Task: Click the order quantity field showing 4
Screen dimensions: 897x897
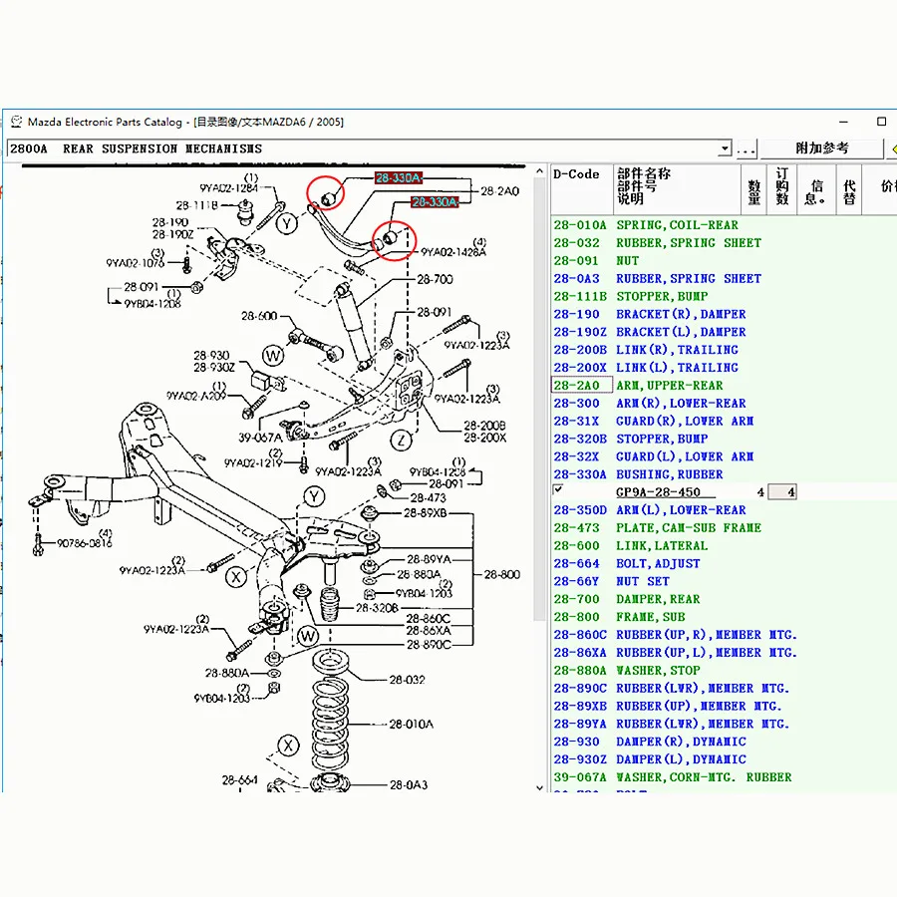Action: tap(782, 492)
